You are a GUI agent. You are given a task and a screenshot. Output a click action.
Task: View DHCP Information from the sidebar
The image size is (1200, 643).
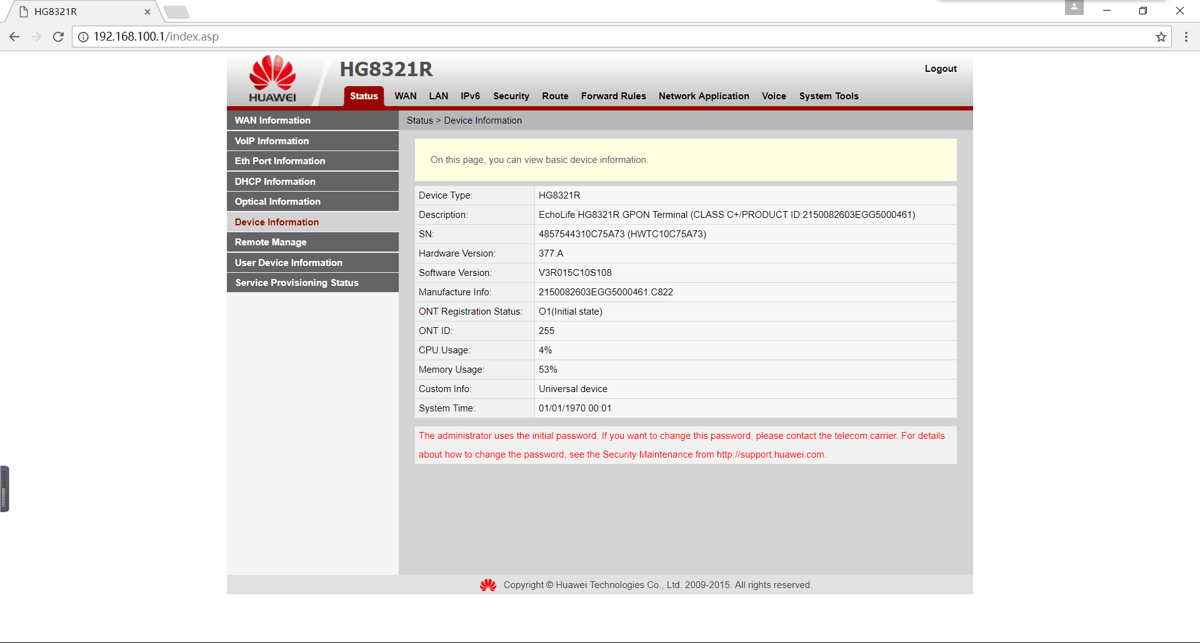click(275, 182)
